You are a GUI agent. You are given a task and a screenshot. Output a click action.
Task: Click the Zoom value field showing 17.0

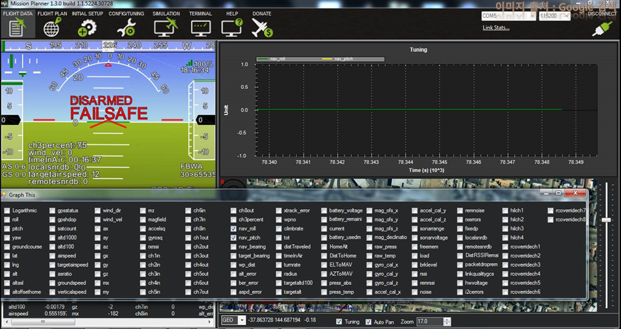(x=430, y=322)
